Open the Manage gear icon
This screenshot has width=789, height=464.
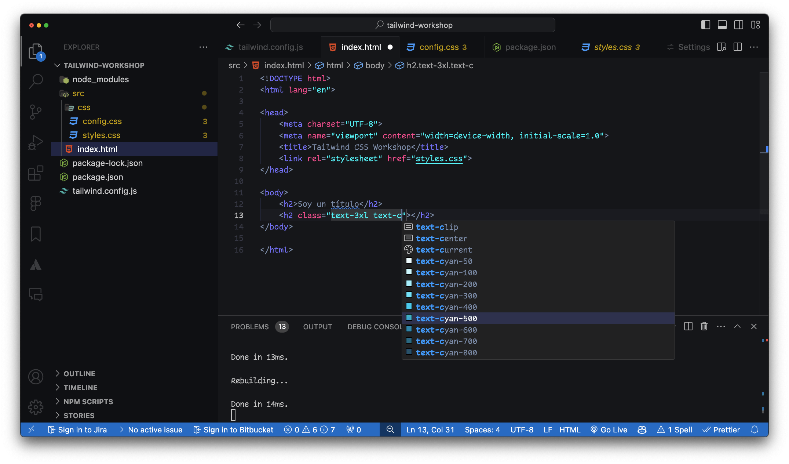coord(36,407)
